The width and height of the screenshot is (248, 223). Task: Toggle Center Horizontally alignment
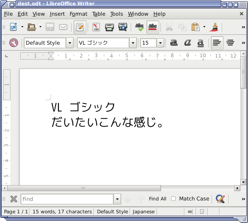tap(230, 43)
